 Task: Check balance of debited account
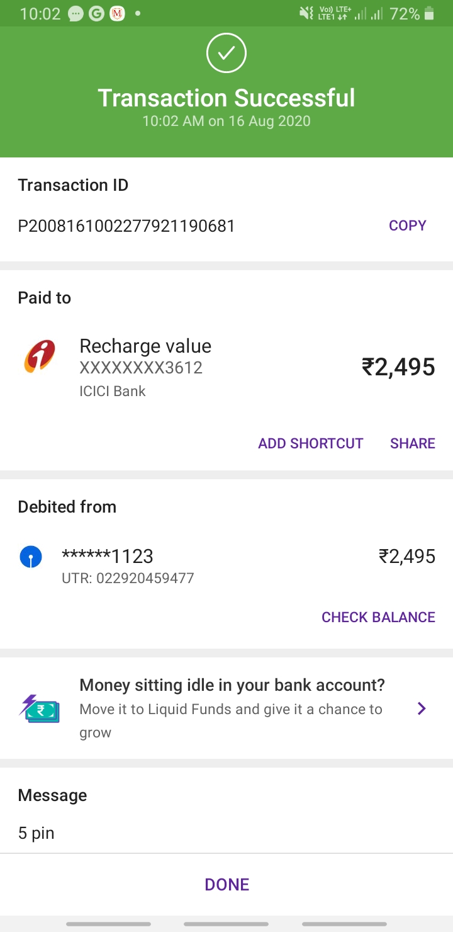[378, 617]
